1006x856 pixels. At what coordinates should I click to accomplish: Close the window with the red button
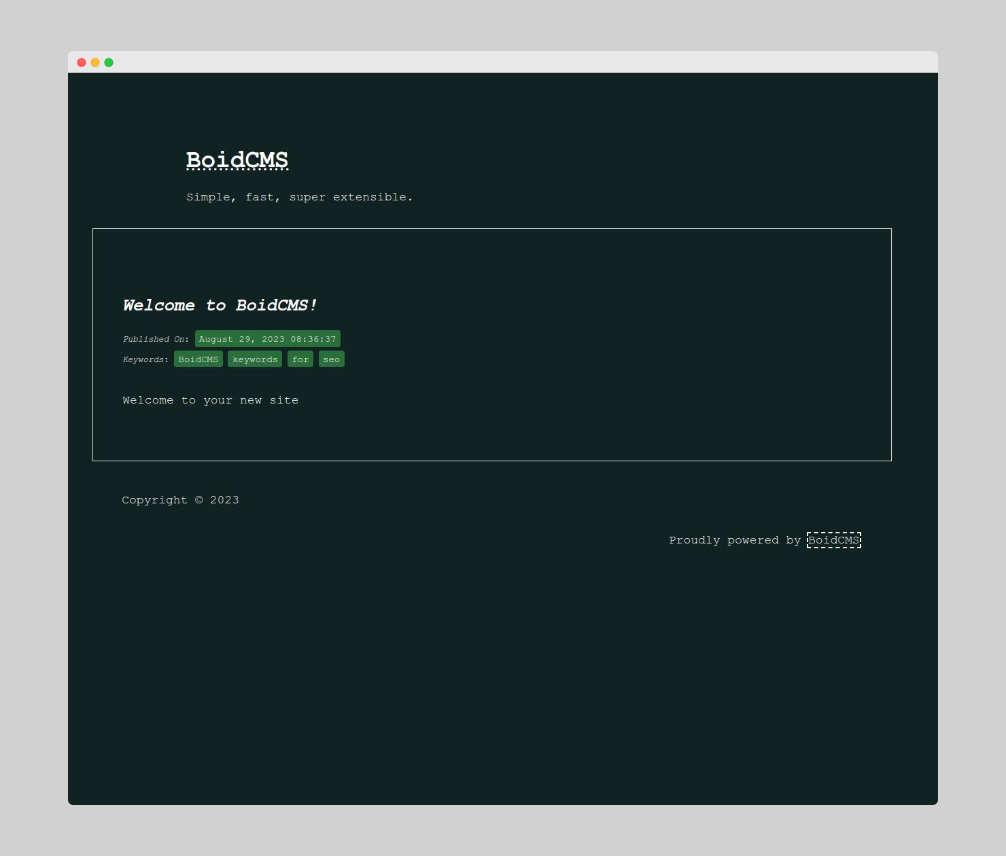pyautogui.click(x=82, y=63)
